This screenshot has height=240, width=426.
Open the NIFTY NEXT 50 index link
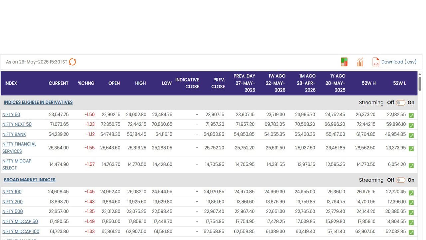point(17,124)
